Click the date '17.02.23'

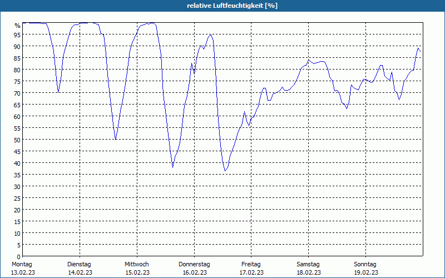click(251, 272)
